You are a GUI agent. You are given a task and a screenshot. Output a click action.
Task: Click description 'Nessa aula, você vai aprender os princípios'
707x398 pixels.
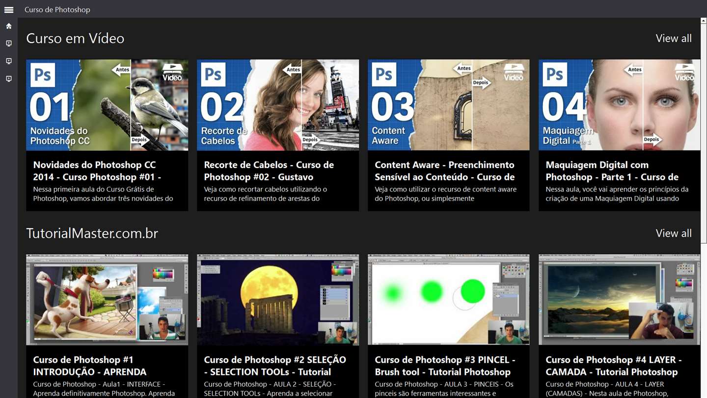[617, 194]
